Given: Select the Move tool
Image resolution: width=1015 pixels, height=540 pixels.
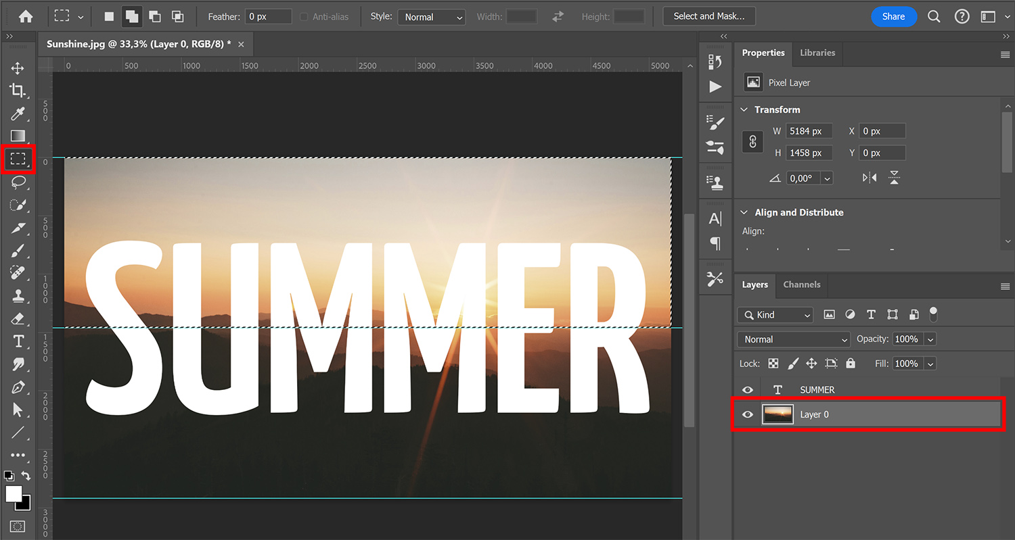Looking at the screenshot, I should point(17,68).
